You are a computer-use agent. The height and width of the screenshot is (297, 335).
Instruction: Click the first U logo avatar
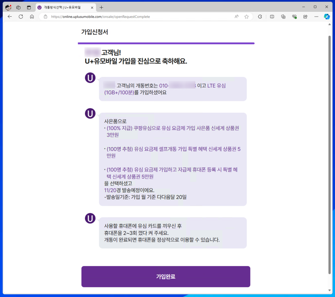pyautogui.click(x=90, y=78)
